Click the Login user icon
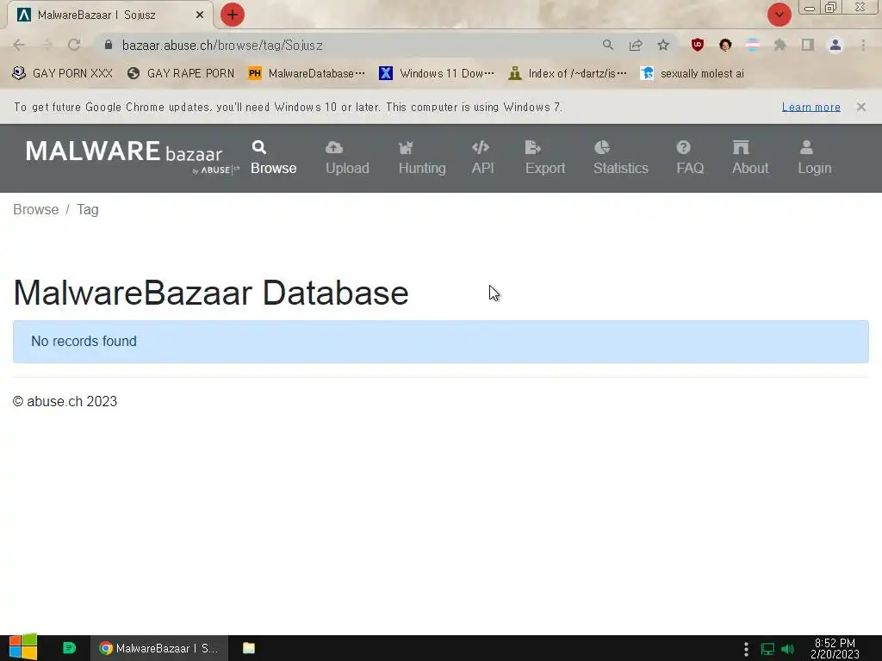This screenshot has height=661, width=882. click(806, 147)
